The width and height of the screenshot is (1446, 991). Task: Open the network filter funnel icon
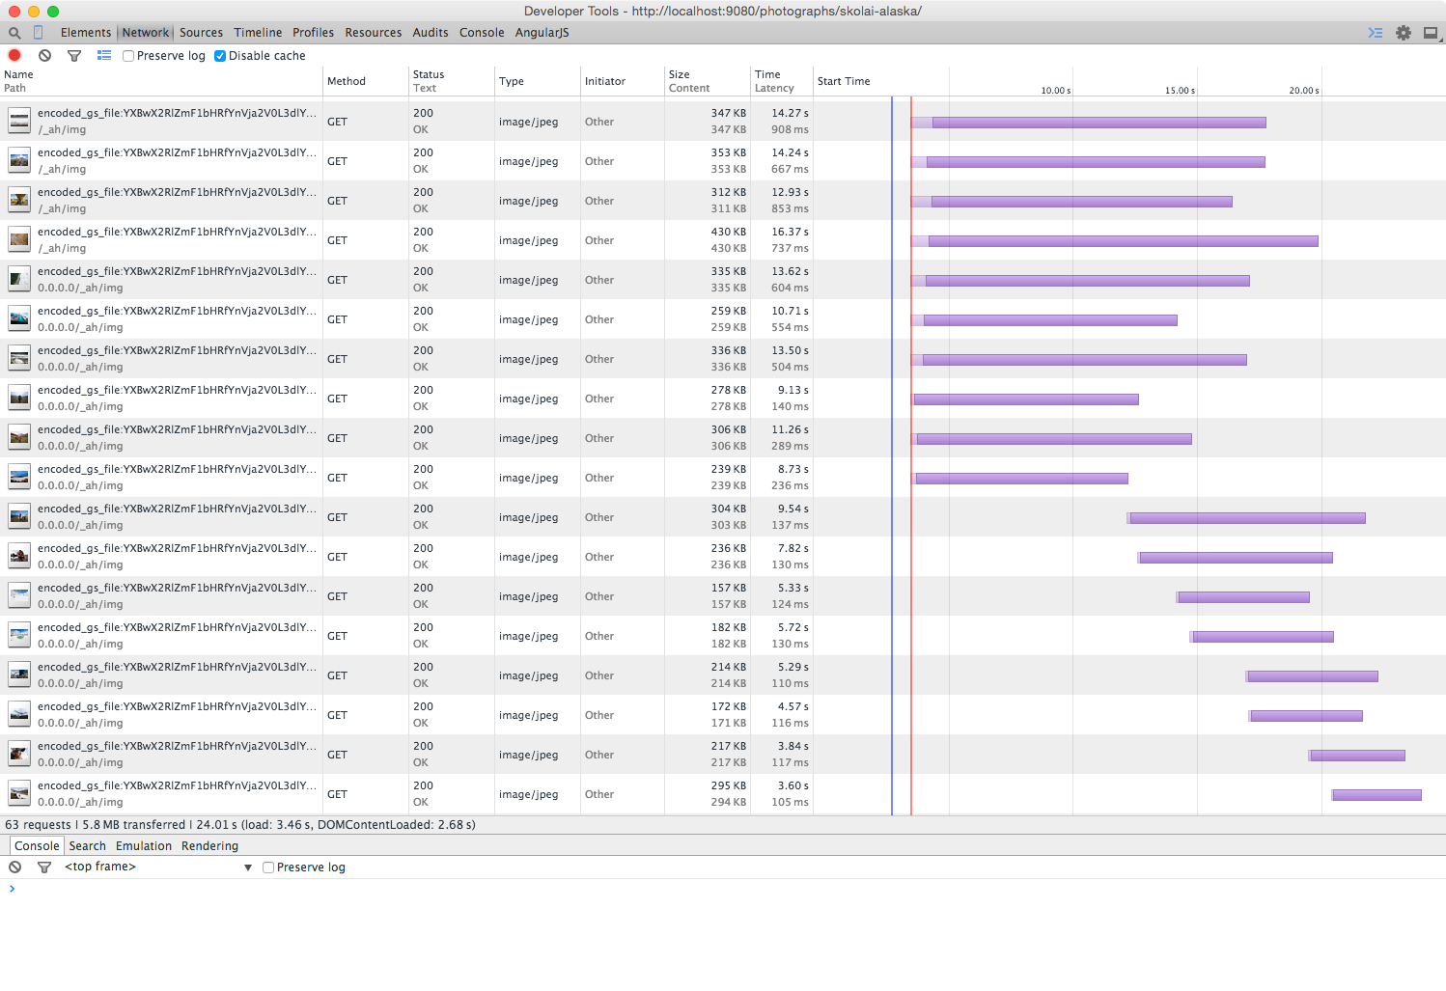tap(74, 56)
